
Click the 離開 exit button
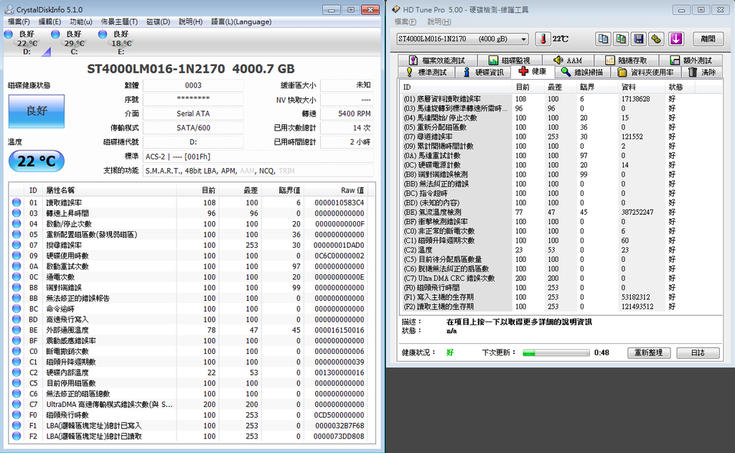[x=708, y=39]
